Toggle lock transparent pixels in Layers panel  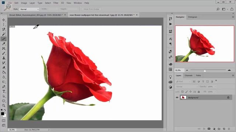[183, 92]
